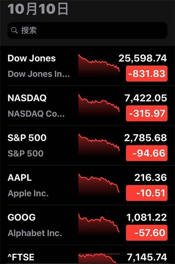Toggle the NASDAQ -315.97 change badge
175x264 pixels.
tap(146, 114)
